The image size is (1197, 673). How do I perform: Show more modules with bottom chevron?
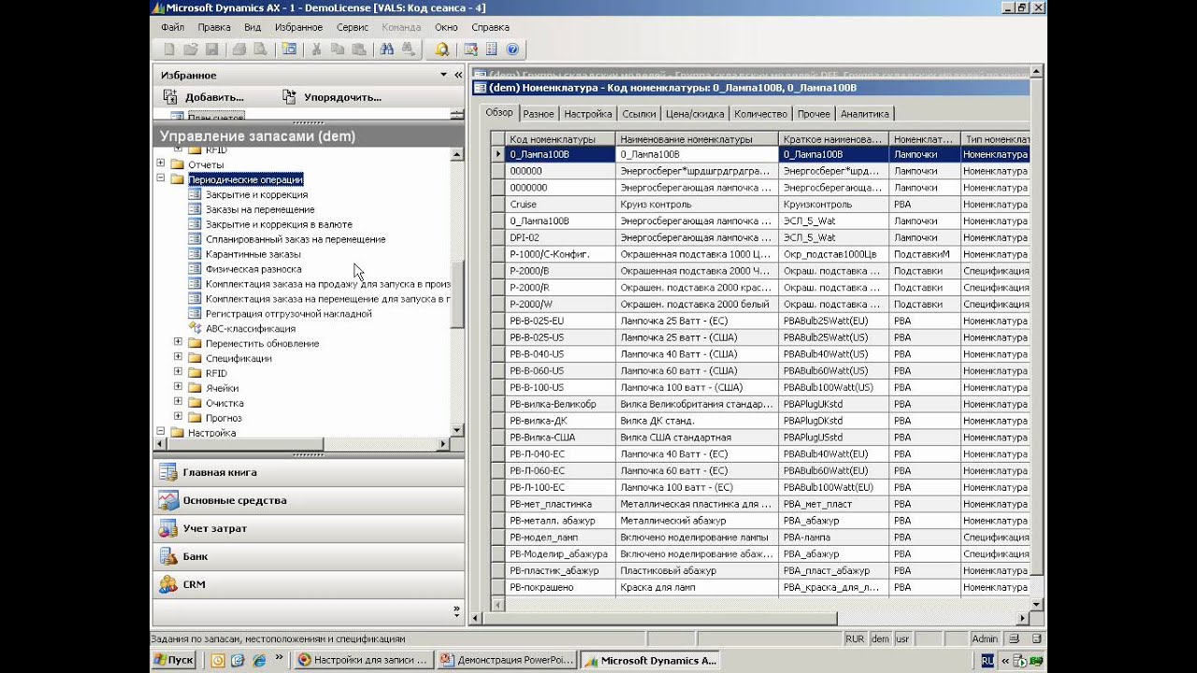(x=457, y=611)
